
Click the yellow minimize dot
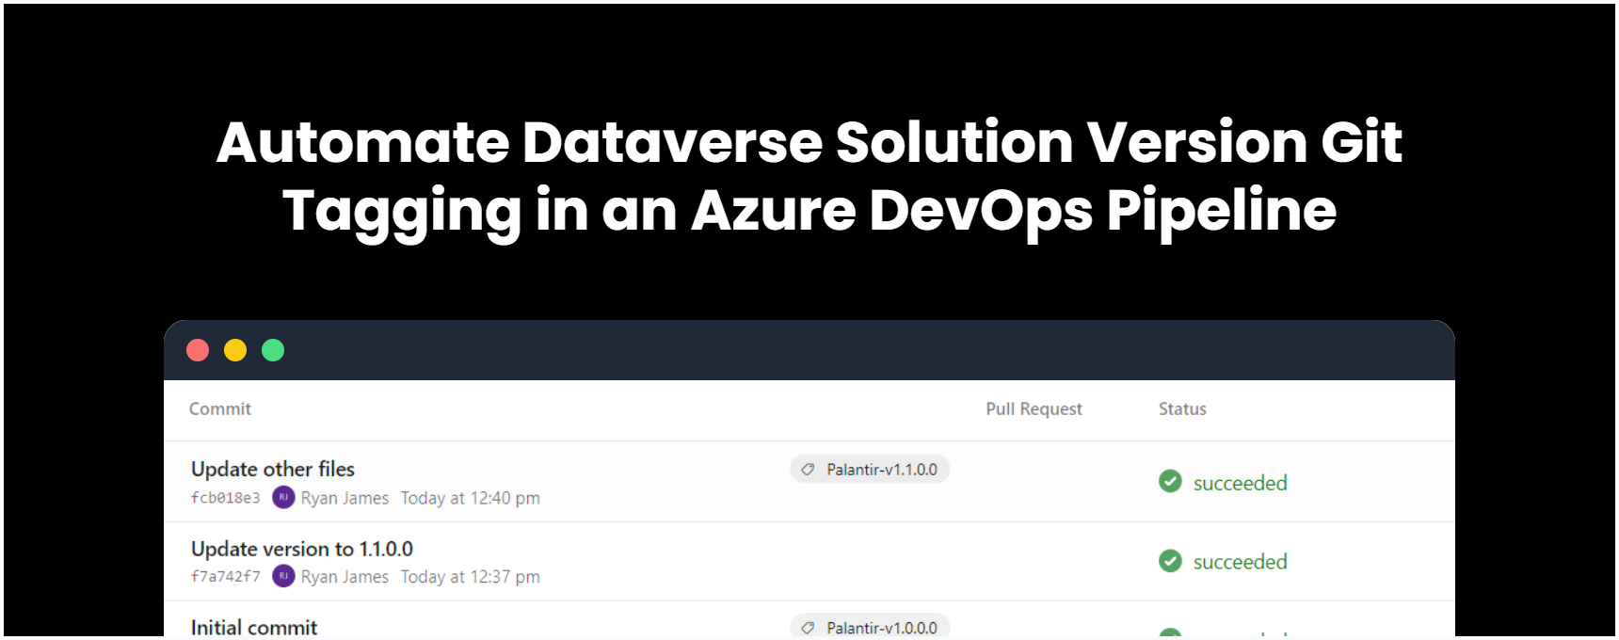click(x=235, y=350)
